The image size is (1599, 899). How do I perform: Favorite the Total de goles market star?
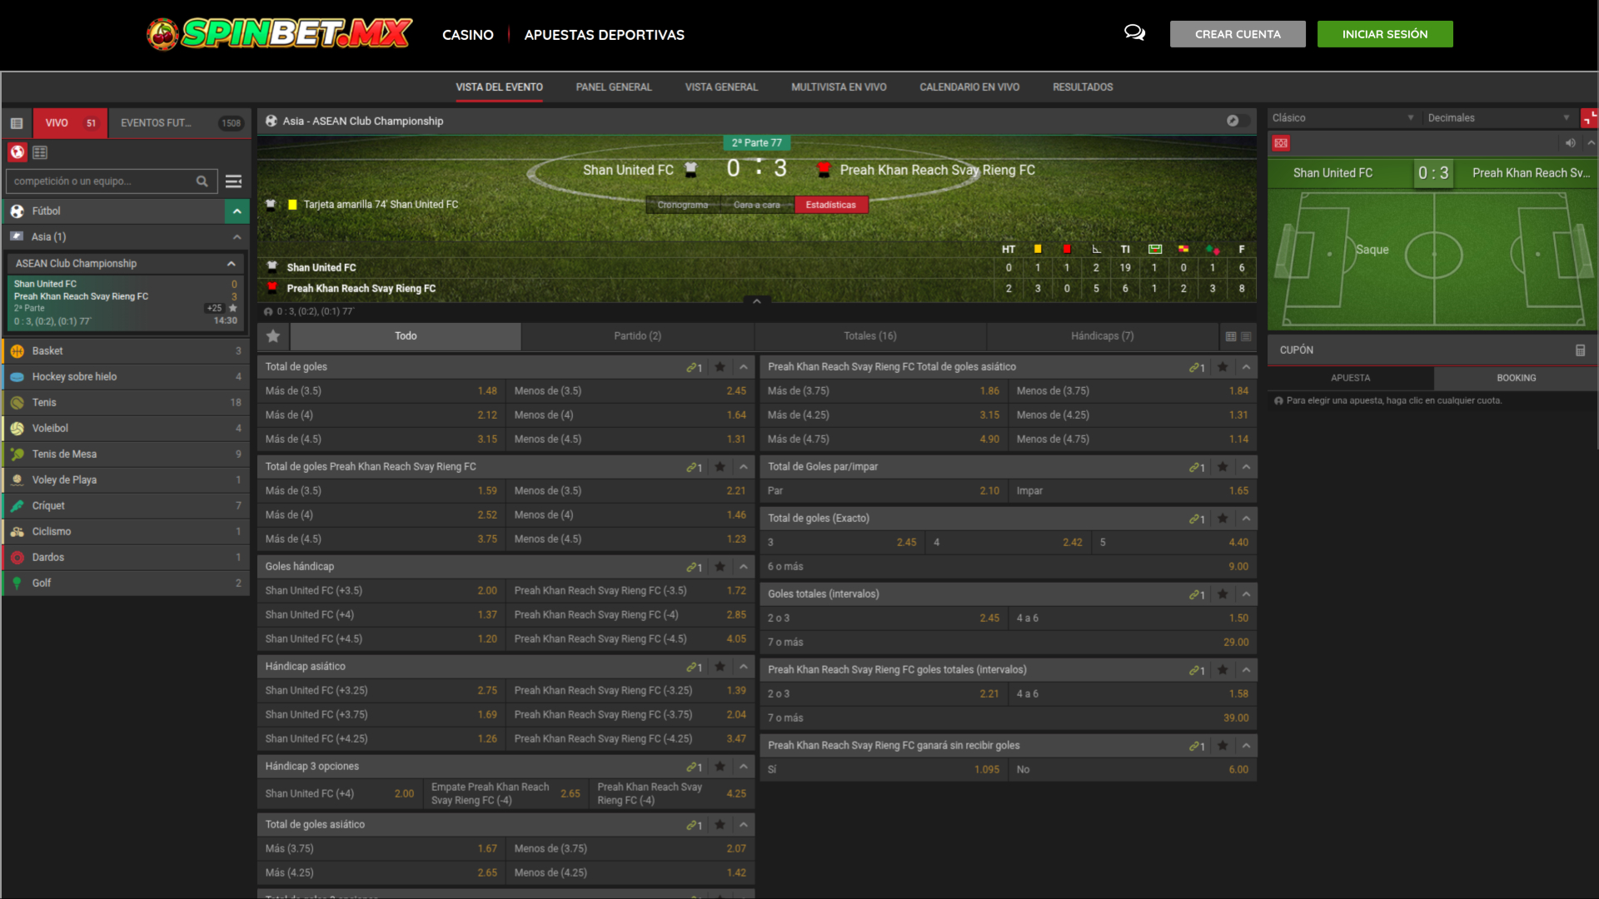[x=720, y=367]
